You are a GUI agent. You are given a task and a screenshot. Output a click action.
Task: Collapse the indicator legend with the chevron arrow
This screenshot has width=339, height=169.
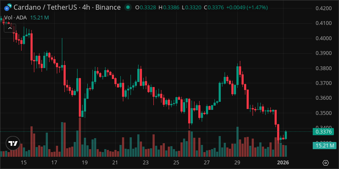[10, 28]
